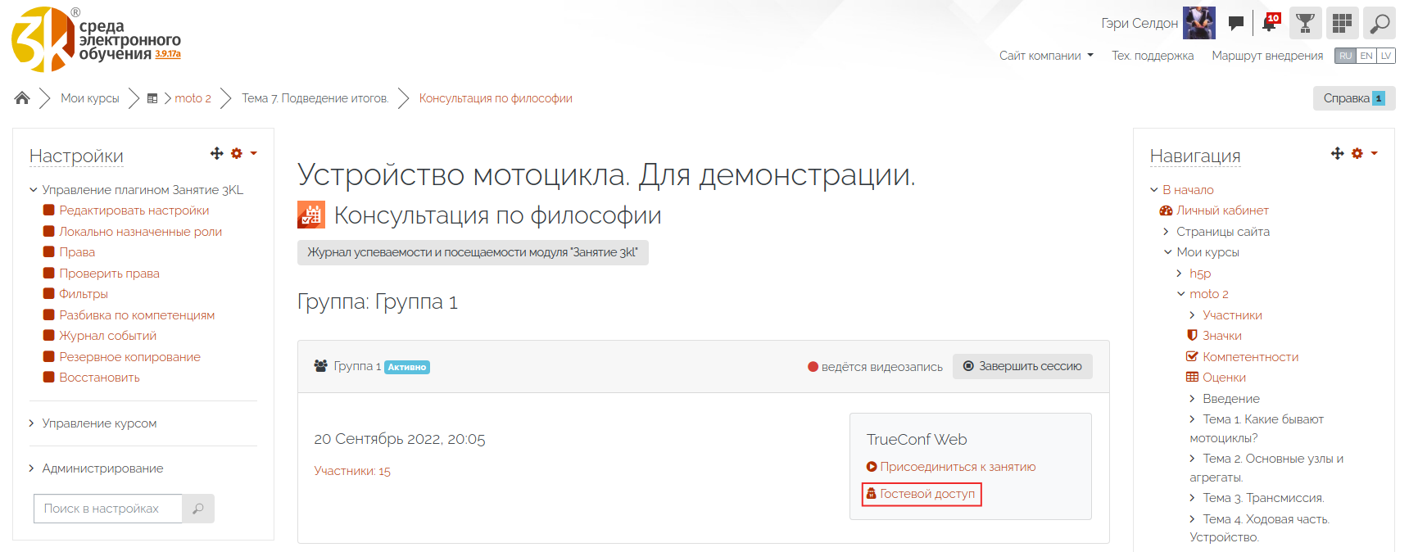Open Сайт компании dropdown menu
Screen dimensions: 1409x552
click(x=1045, y=56)
